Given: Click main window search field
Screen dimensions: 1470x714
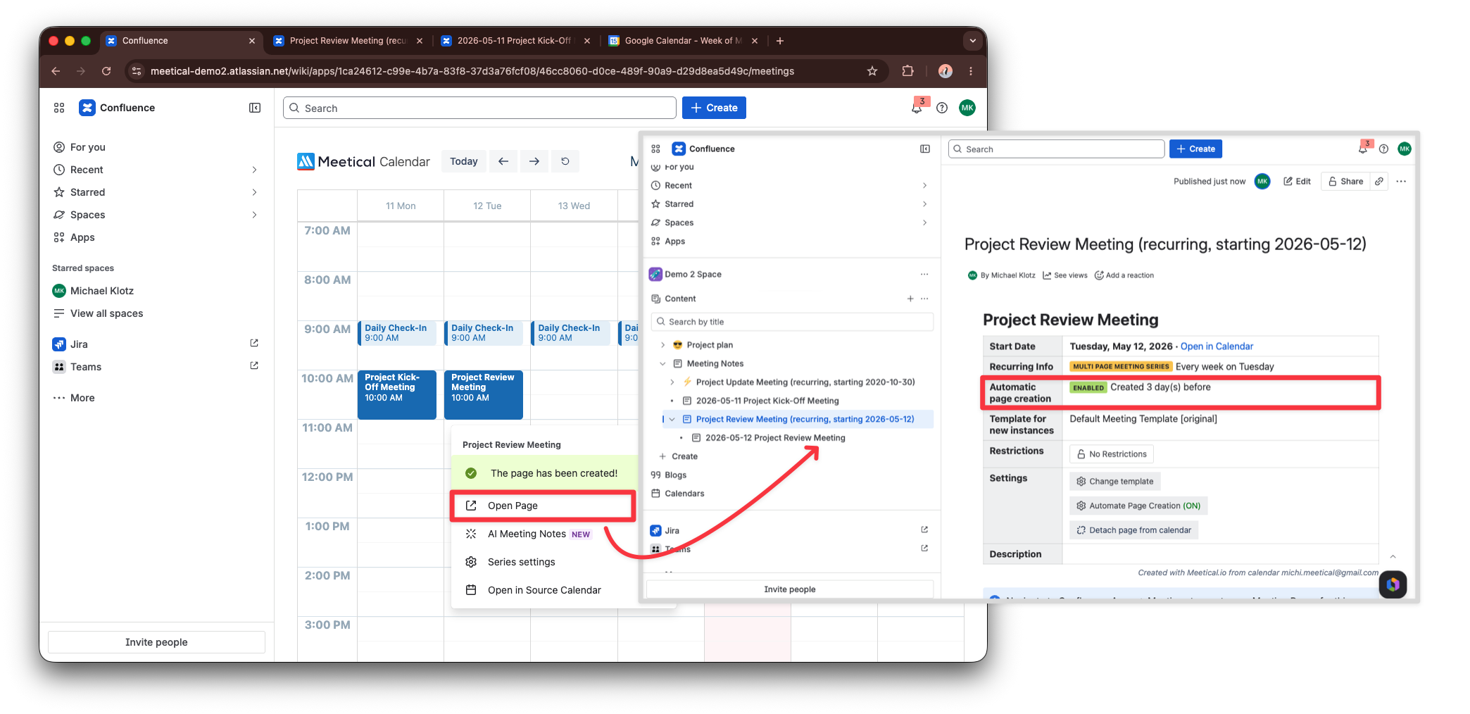Looking at the screenshot, I should click(x=479, y=108).
